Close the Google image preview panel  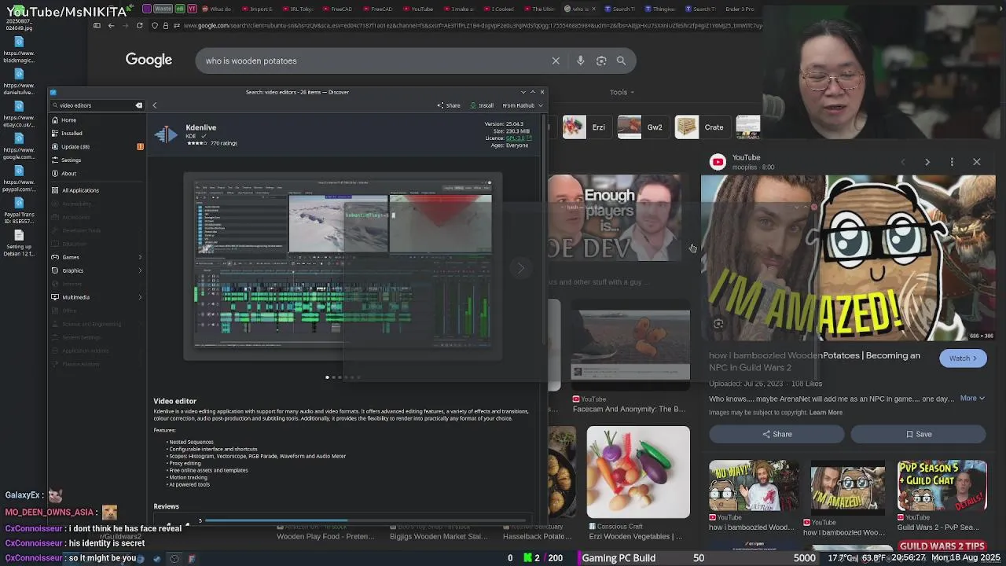977,162
